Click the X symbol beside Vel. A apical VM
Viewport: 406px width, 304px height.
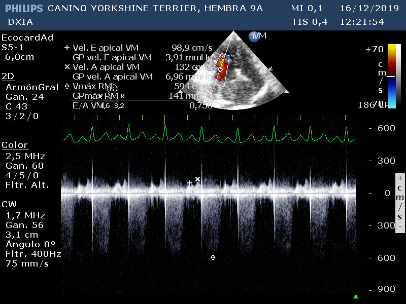67,67
